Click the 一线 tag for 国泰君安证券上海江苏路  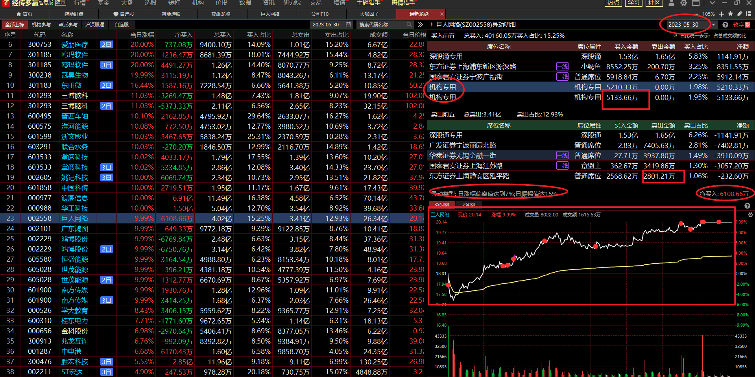coord(562,166)
